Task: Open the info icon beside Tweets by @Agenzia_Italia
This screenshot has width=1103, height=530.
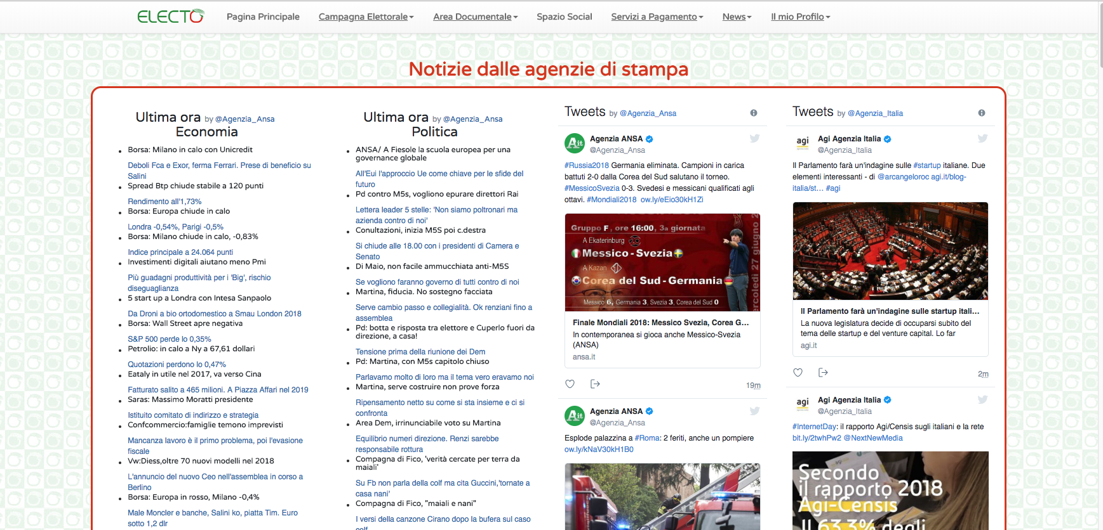Action: [982, 113]
